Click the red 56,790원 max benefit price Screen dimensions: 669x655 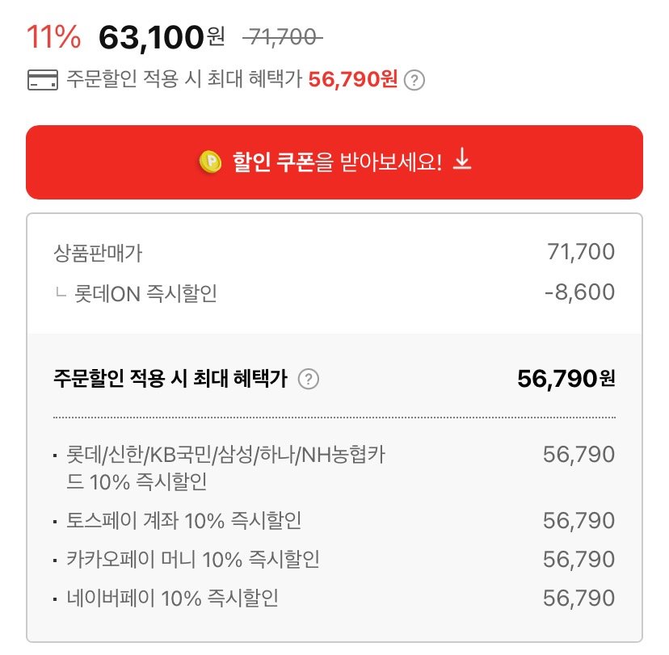[x=353, y=79]
